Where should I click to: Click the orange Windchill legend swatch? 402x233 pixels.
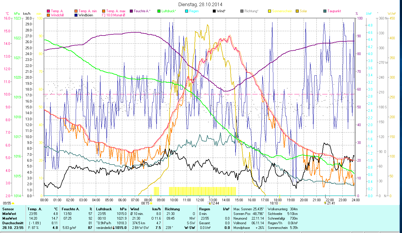click(48, 15)
